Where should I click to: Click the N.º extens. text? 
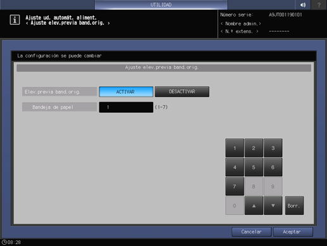tap(240, 31)
